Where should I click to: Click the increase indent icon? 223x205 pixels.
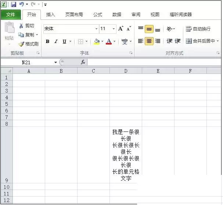coord(178,41)
